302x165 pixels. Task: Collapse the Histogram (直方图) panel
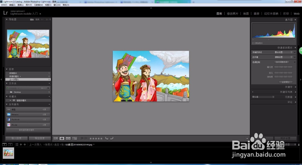(295, 20)
